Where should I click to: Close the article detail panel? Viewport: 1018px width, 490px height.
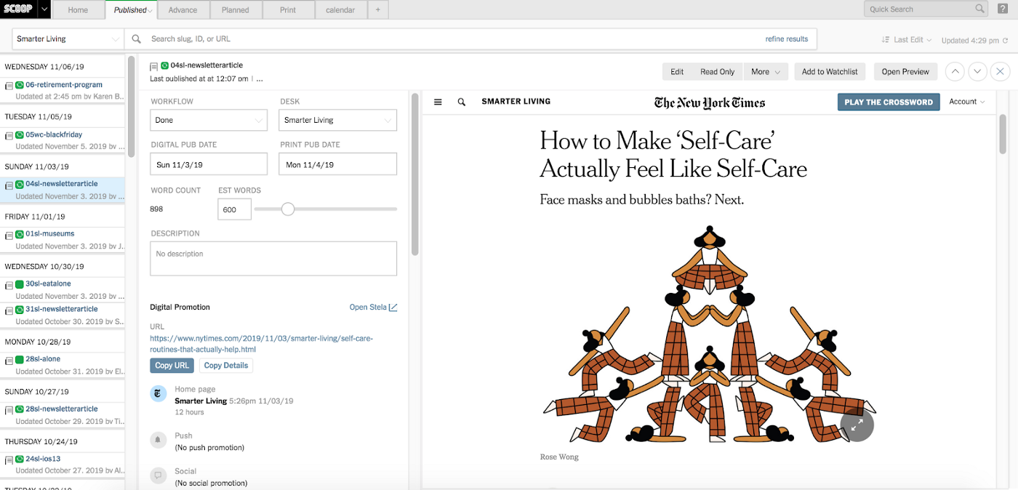(1001, 71)
